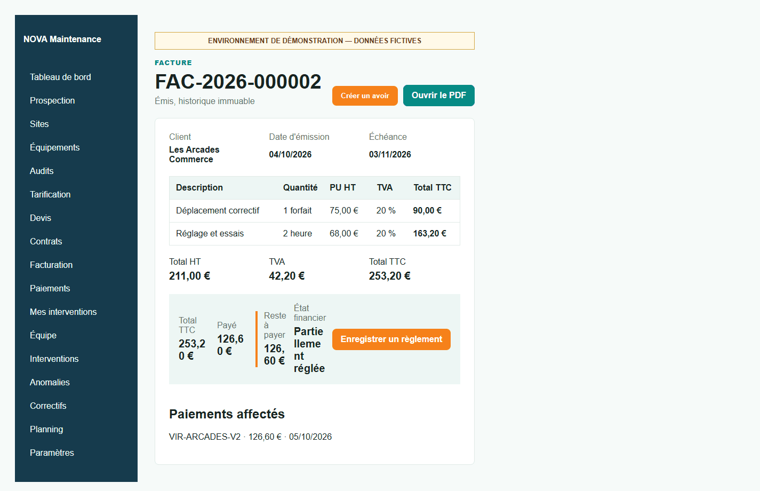
Task: Click the Partiellement réglée status
Action: 309,350
